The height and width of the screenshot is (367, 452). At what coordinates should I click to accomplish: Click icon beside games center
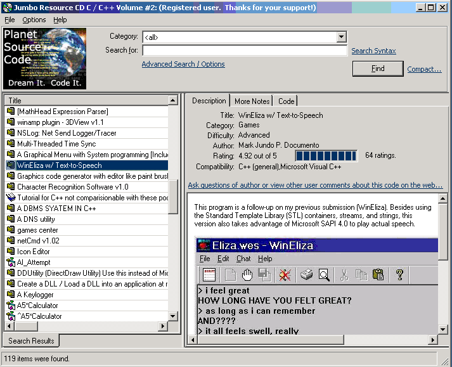coord(11,230)
